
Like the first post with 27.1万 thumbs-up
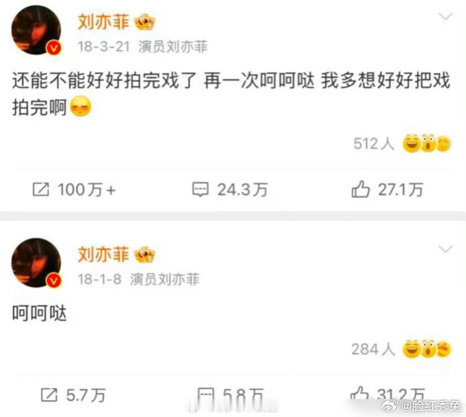360,189
